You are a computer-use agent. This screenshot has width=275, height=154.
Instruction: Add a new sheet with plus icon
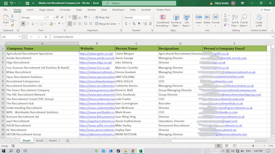[68, 141]
